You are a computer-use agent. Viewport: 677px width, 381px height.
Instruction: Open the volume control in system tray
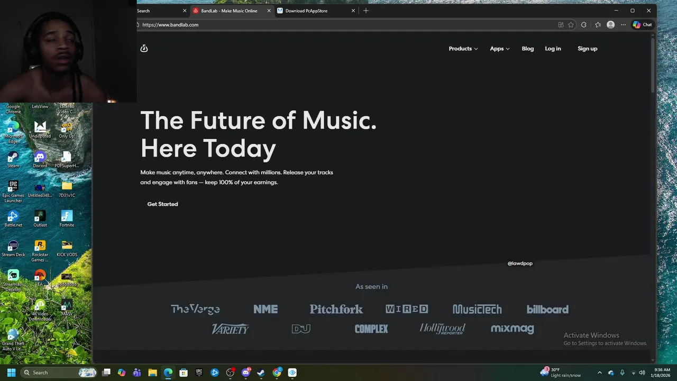coord(642,373)
